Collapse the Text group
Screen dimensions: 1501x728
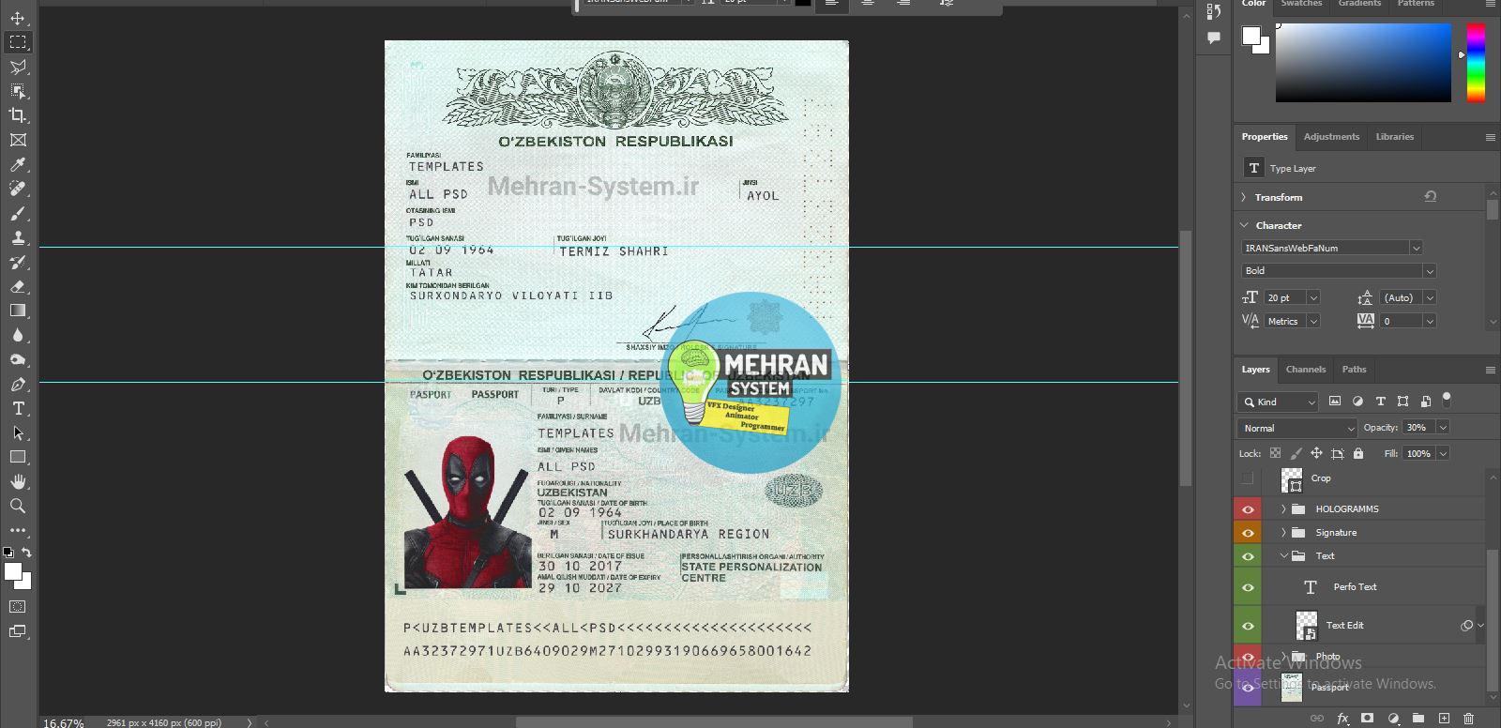1283,556
